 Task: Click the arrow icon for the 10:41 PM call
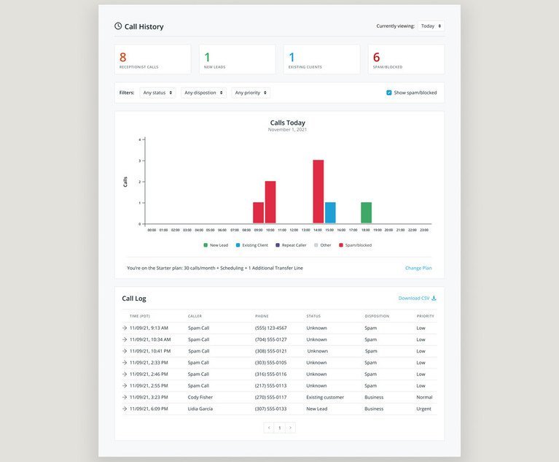coord(124,351)
